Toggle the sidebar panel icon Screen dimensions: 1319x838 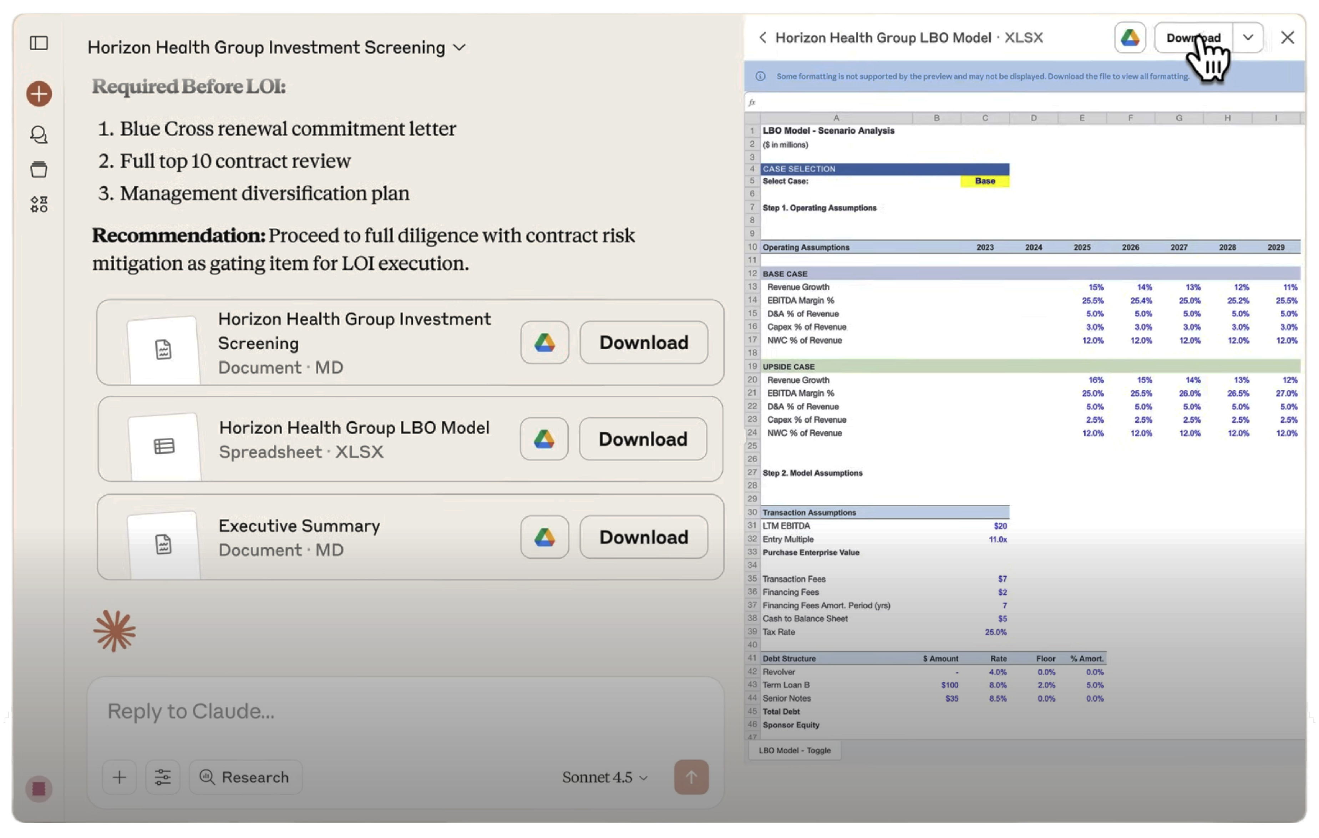(39, 43)
